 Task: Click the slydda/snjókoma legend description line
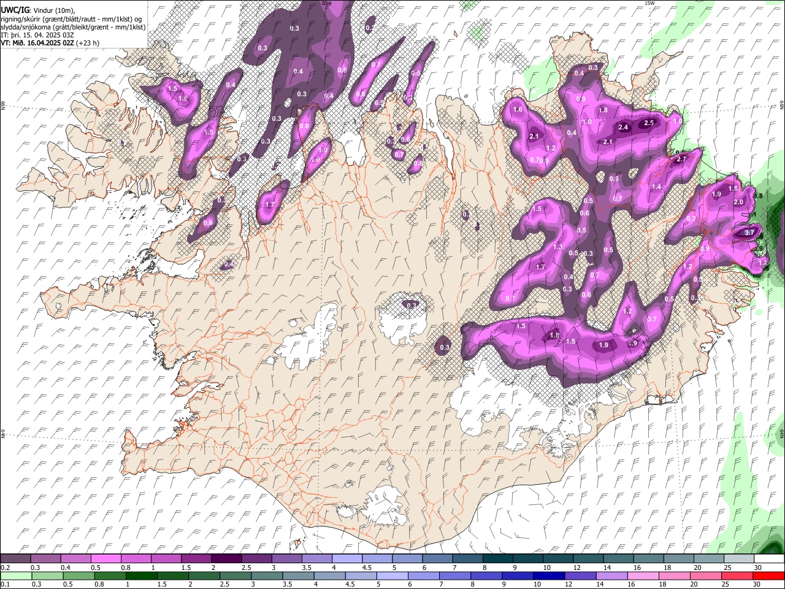(x=73, y=27)
